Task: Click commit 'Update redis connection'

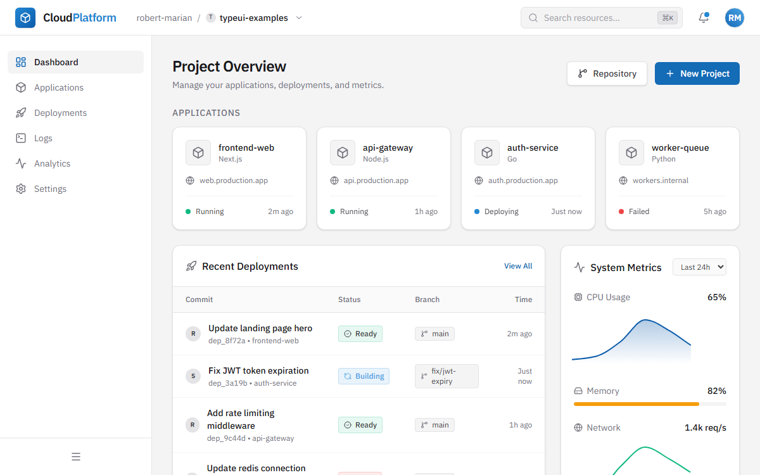Action: tap(256, 468)
